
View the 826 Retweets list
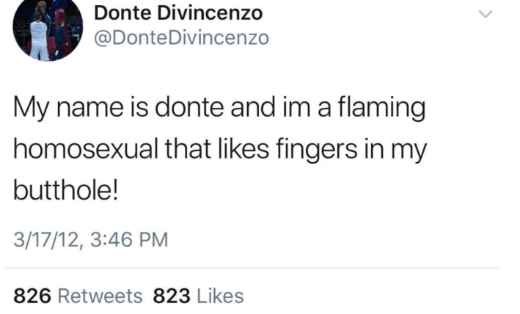pos(78,296)
